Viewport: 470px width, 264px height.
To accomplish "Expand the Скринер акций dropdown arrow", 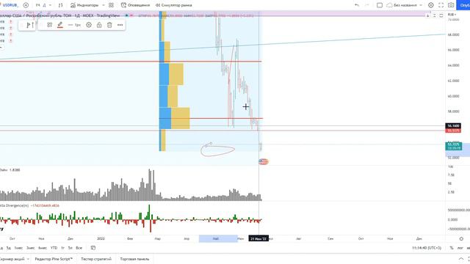I will (x=28, y=259).
